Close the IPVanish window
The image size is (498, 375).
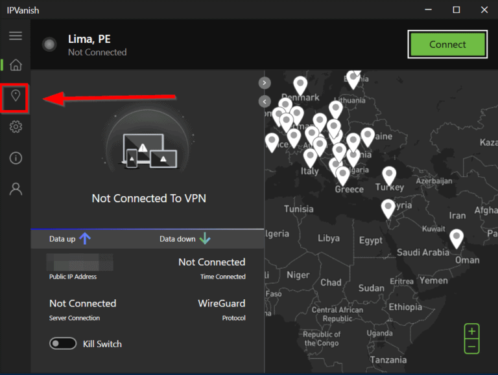(484, 10)
